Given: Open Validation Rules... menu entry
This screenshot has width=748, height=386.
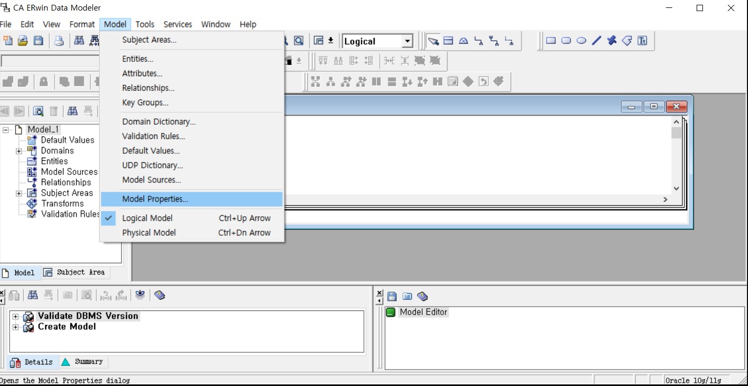Looking at the screenshot, I should [192, 136].
